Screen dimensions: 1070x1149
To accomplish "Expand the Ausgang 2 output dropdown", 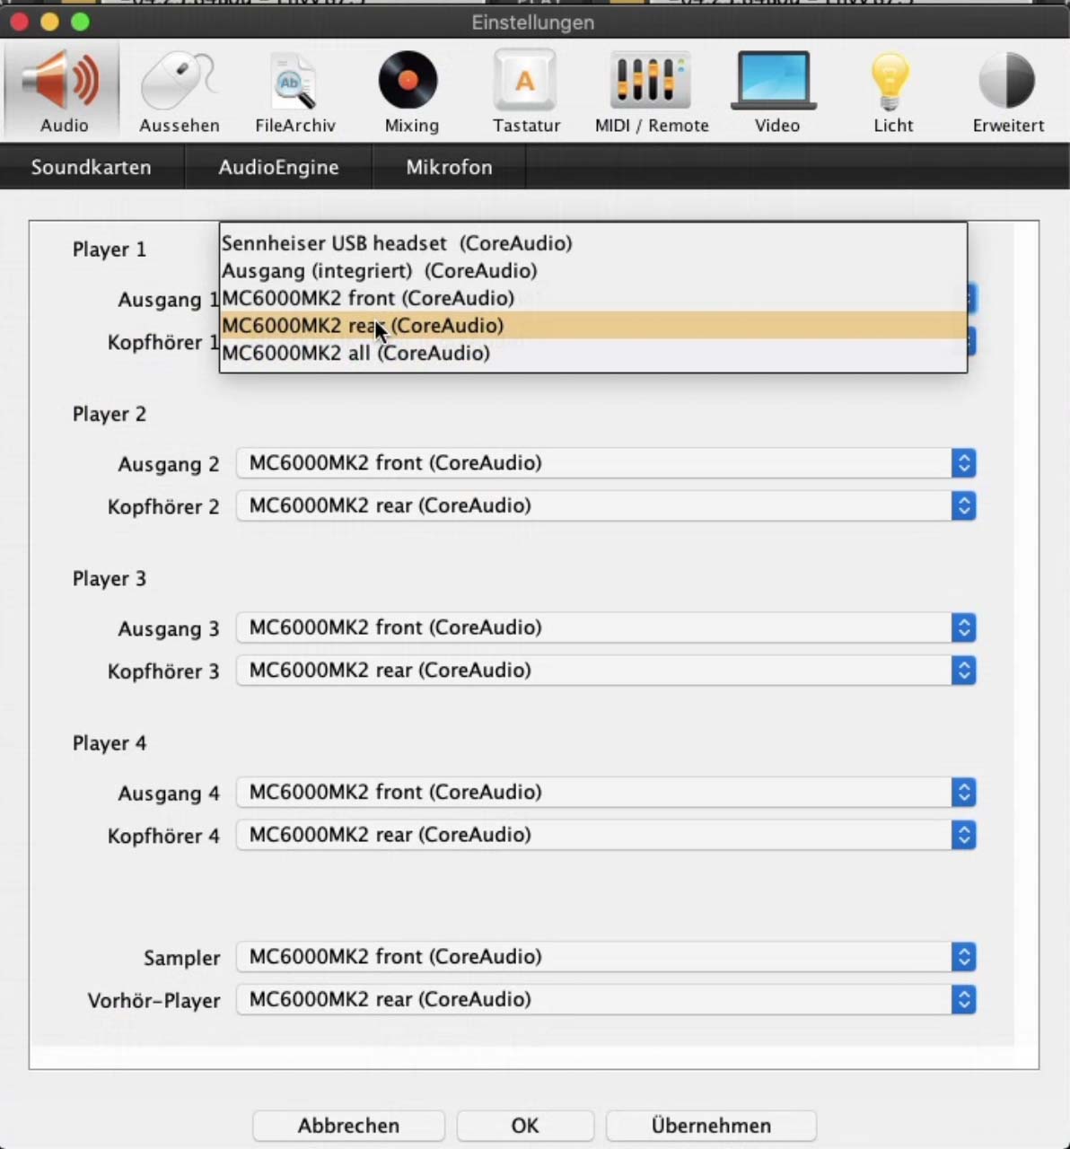I will coord(605,463).
